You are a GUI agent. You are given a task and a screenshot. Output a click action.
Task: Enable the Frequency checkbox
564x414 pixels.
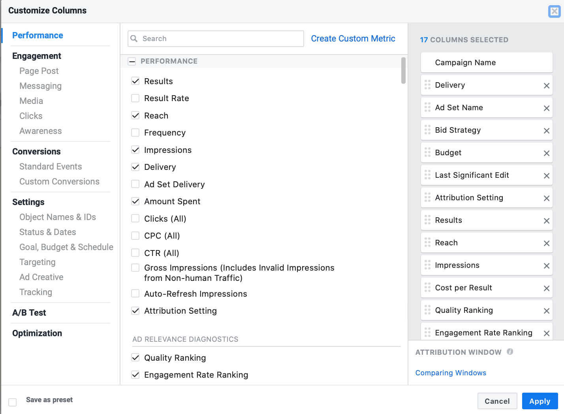135,133
